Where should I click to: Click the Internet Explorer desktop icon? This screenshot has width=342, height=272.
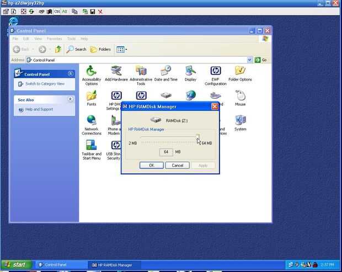click(13, 22)
